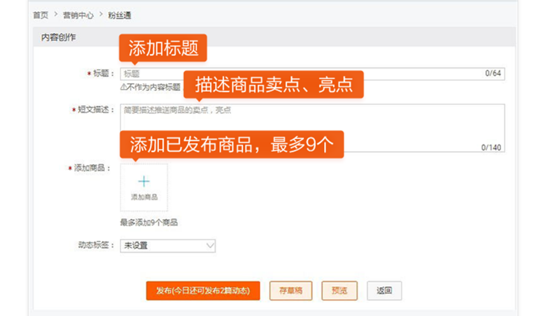This screenshot has width=540, height=316.
Task: Click the 内容创作 panel header
Action: (x=59, y=37)
